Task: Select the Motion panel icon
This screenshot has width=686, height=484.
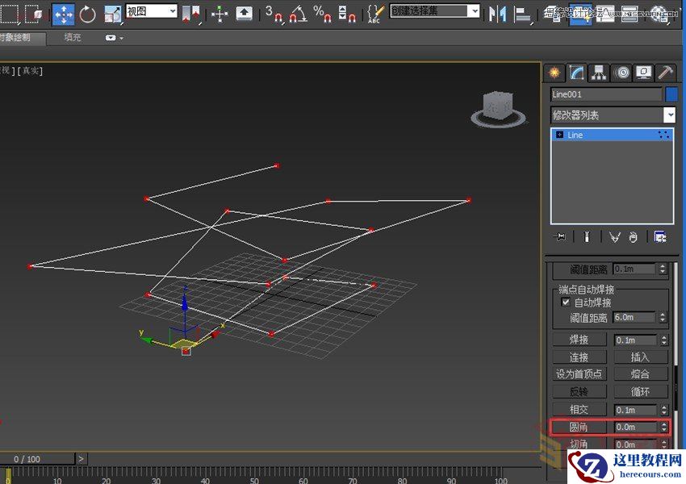Action: (621, 73)
